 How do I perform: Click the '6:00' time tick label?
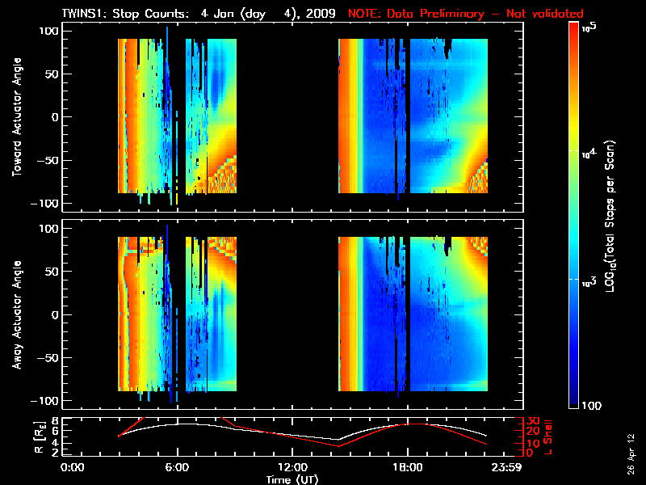(x=177, y=468)
